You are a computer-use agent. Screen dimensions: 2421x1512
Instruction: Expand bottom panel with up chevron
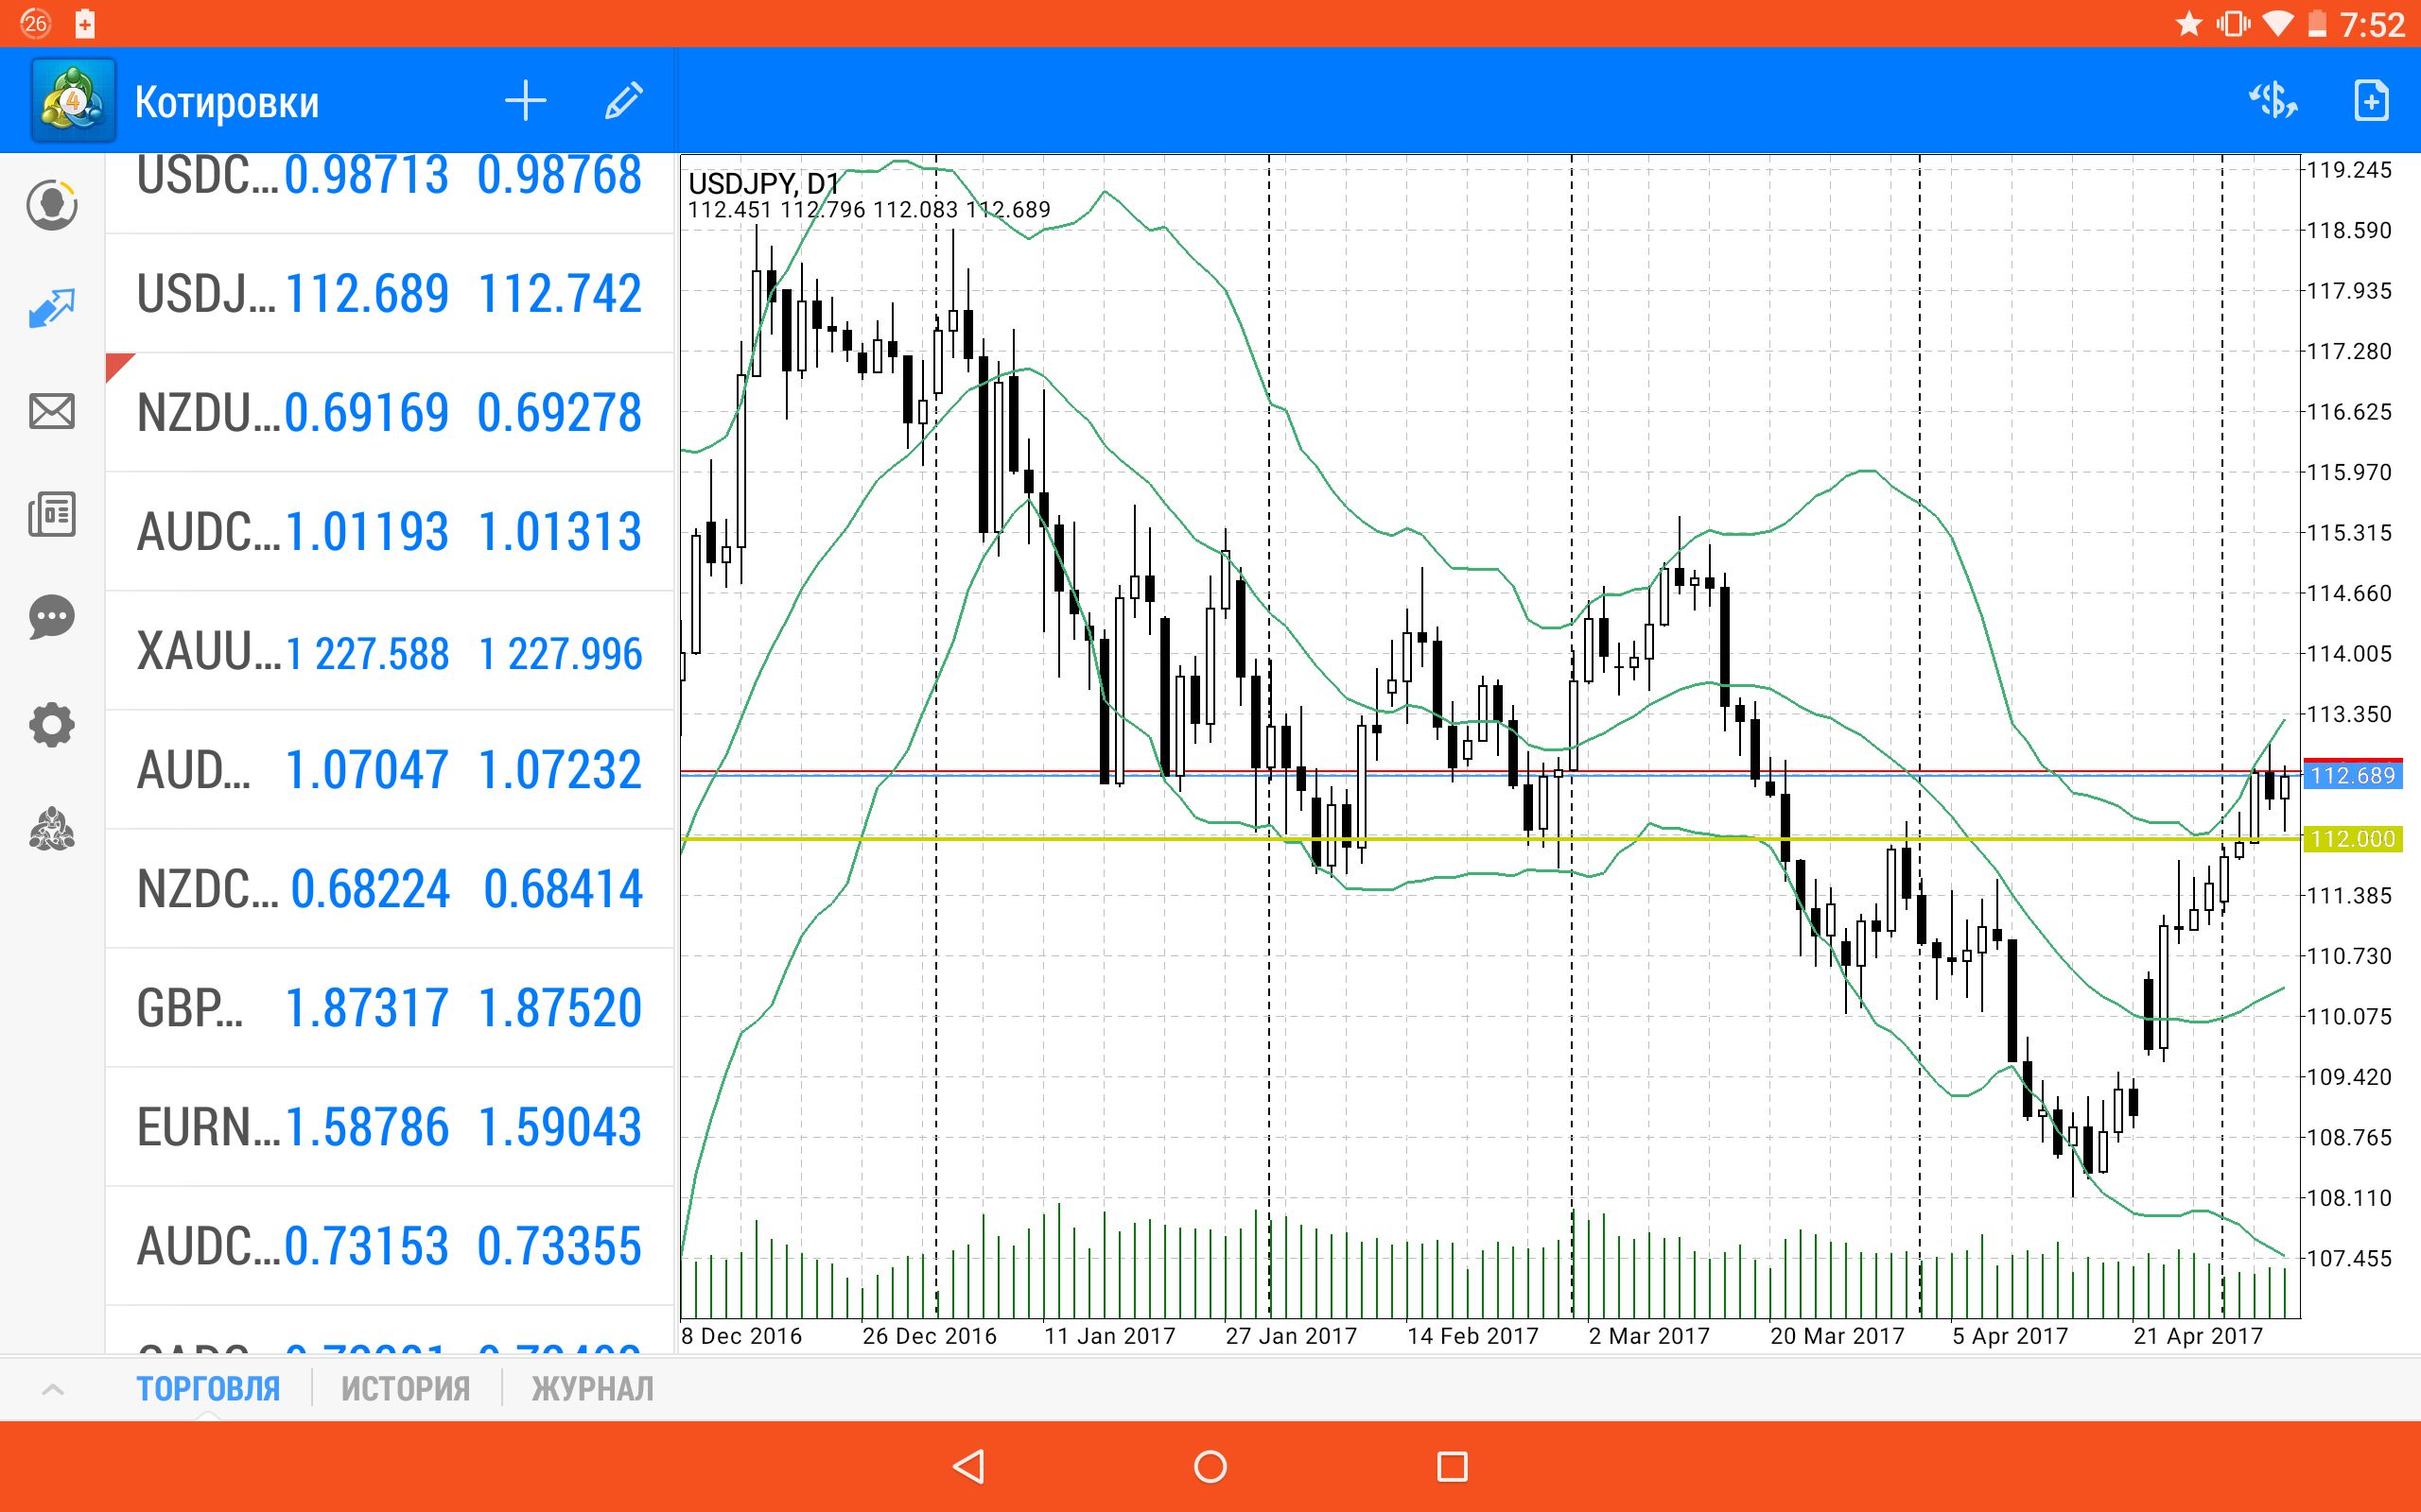53,1389
